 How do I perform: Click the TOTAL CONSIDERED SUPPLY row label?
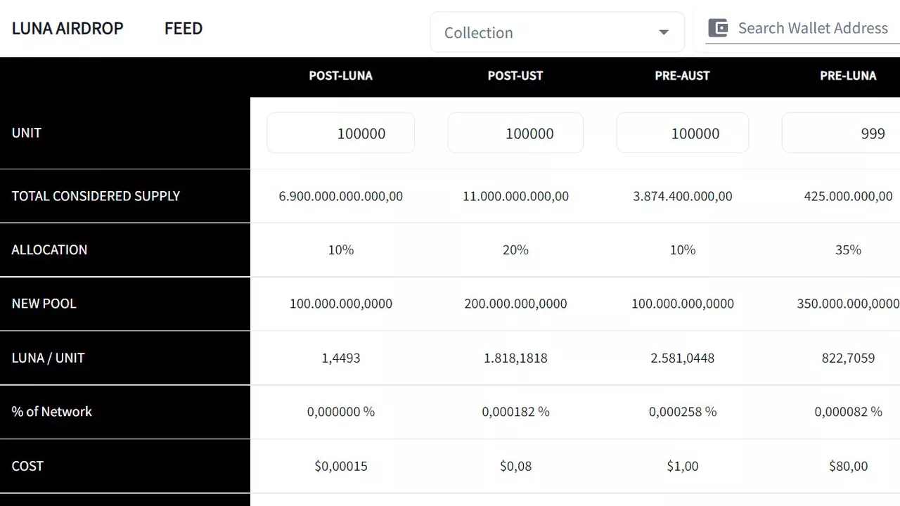[96, 196]
